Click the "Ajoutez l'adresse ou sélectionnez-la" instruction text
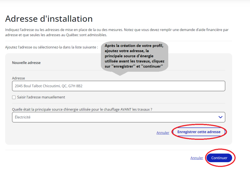Viewport: 250px width, 171px height. [51, 47]
